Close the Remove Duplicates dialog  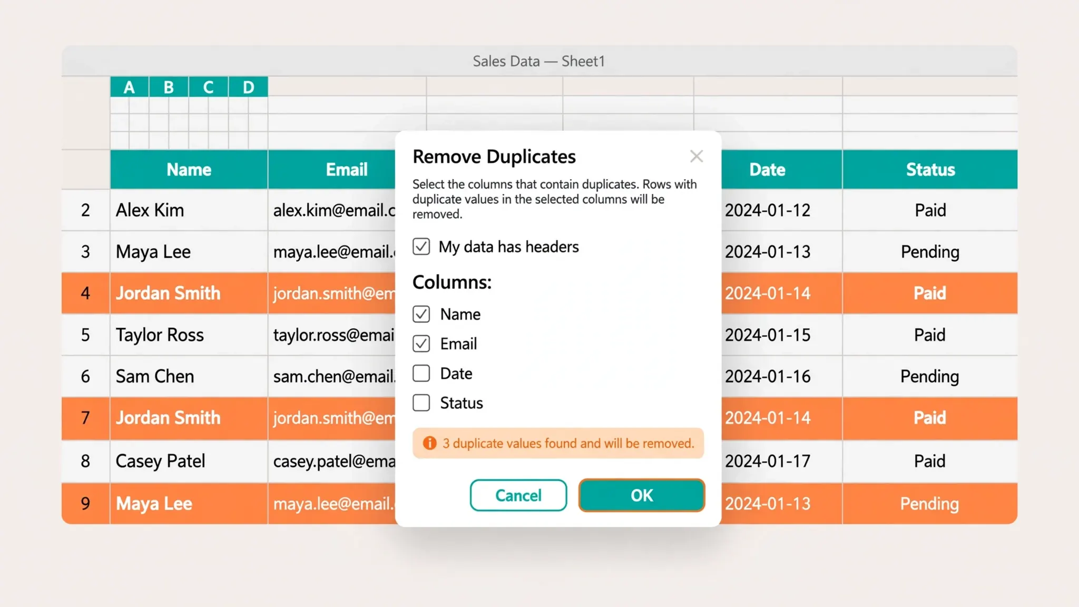click(697, 156)
